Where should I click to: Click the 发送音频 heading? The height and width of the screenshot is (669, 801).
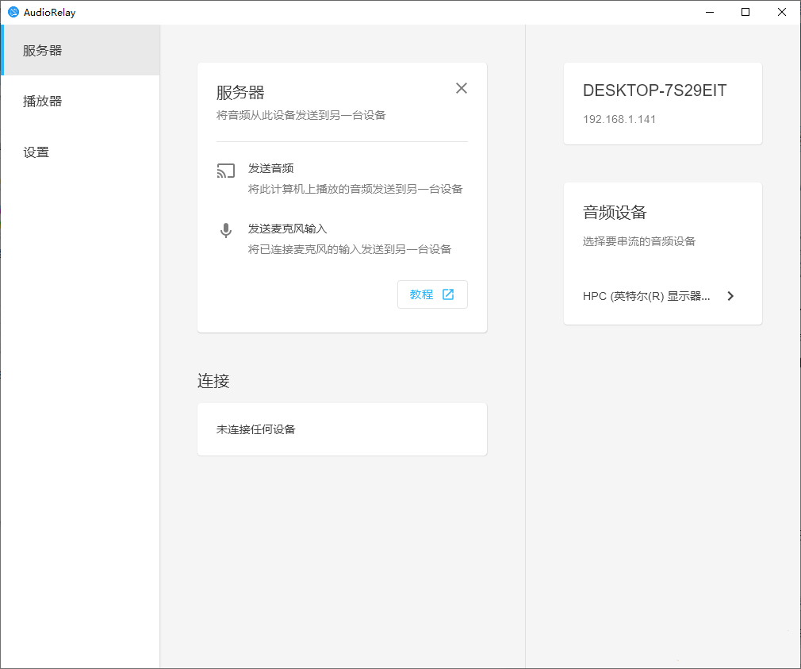[270, 168]
